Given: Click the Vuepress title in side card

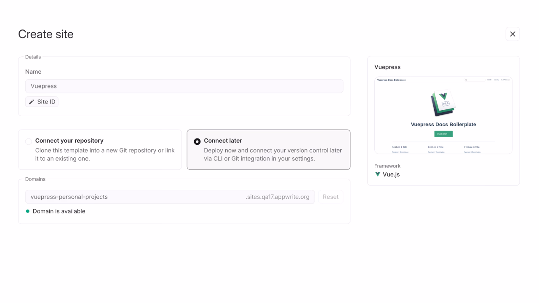Looking at the screenshot, I should pyautogui.click(x=387, y=67).
